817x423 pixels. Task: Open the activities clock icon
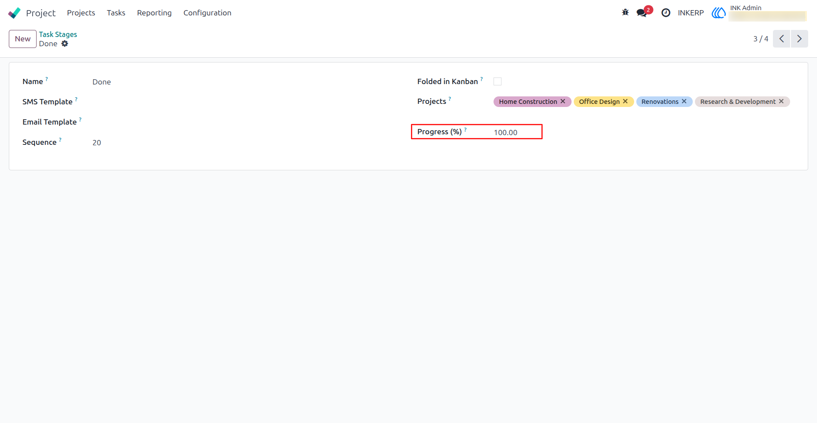(666, 13)
